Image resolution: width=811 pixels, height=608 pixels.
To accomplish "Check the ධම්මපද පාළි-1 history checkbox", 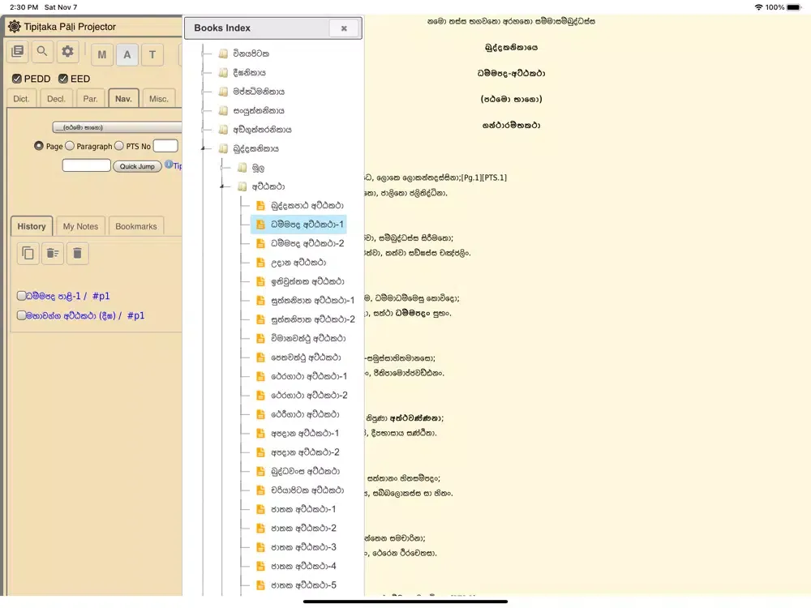I will point(21,296).
